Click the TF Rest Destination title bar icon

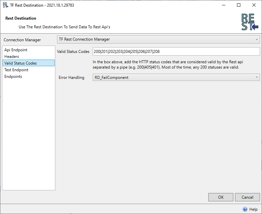[5, 5]
